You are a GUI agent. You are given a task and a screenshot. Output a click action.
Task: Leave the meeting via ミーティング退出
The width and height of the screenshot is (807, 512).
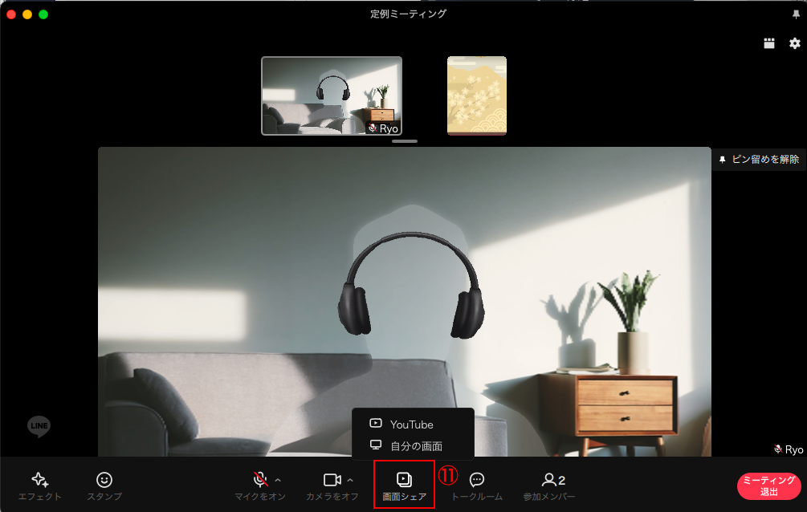click(768, 486)
